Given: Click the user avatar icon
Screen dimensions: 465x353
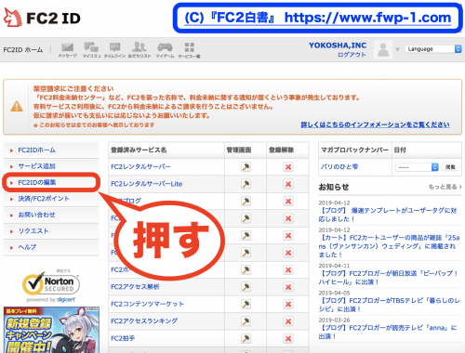Looking at the screenshot, I should 383,49.
